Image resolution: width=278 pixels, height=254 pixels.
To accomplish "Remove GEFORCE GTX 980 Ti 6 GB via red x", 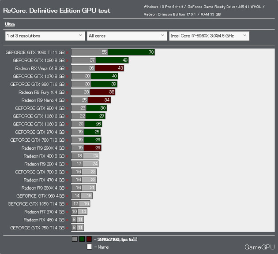I will coord(67,85).
